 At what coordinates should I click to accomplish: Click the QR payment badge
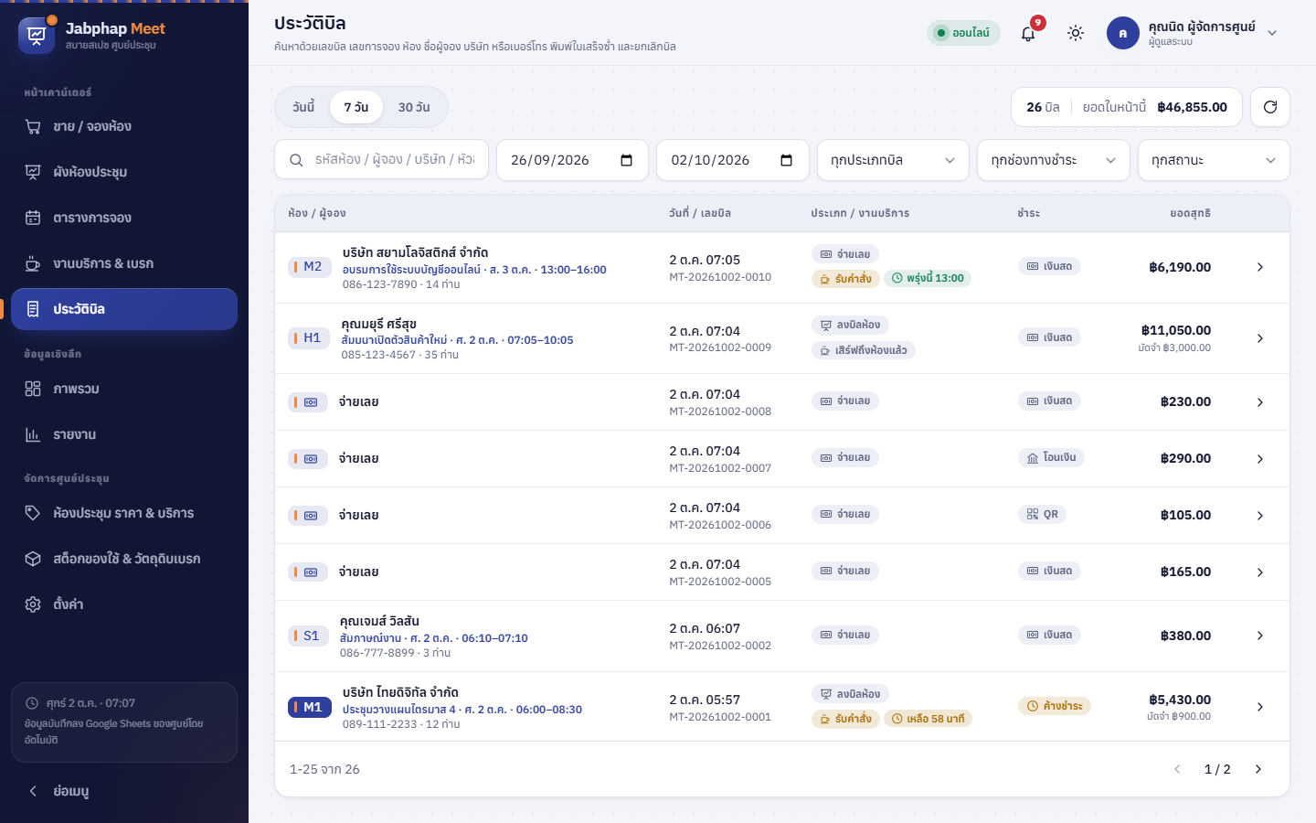1043,515
